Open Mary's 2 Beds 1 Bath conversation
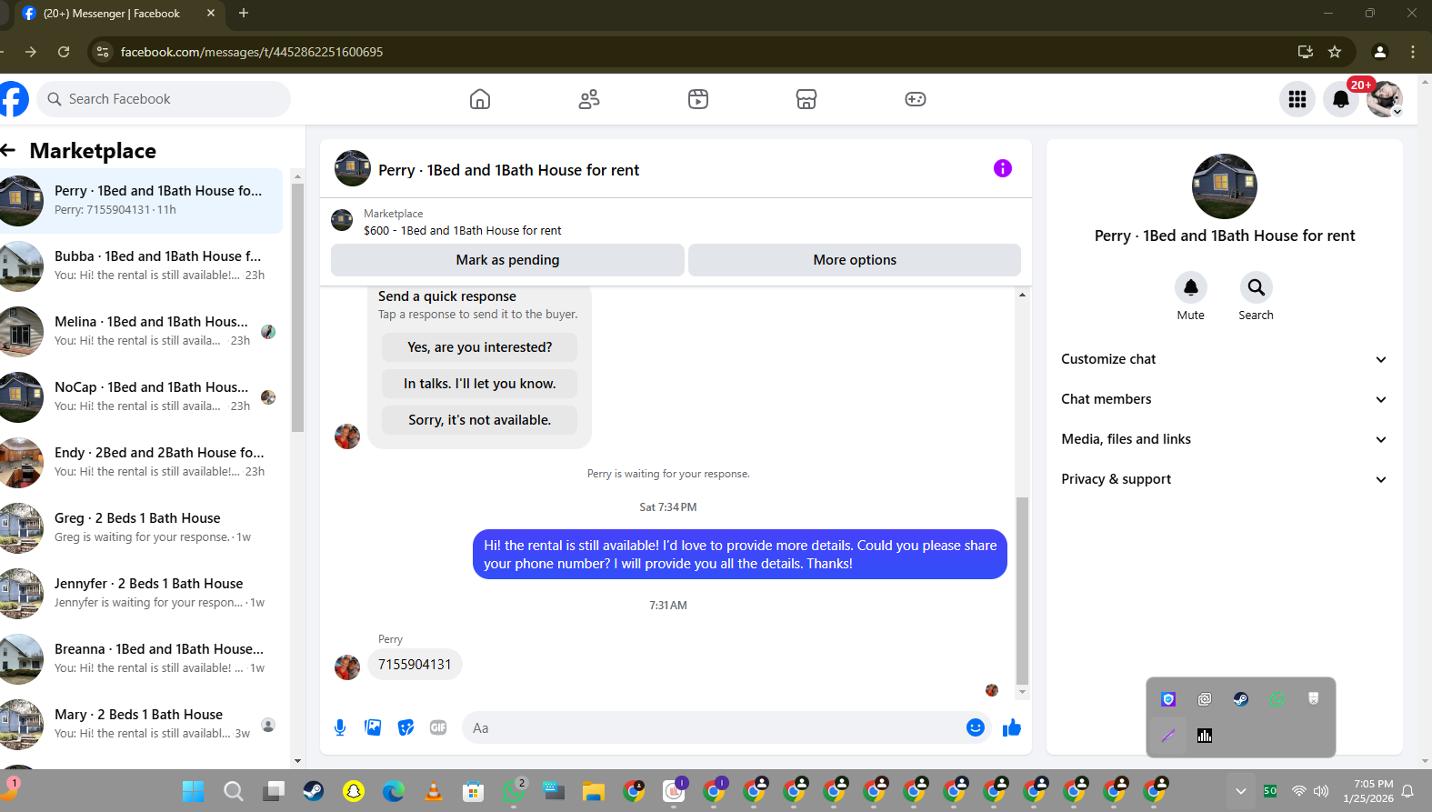This screenshot has height=812, width=1432. coord(141,725)
